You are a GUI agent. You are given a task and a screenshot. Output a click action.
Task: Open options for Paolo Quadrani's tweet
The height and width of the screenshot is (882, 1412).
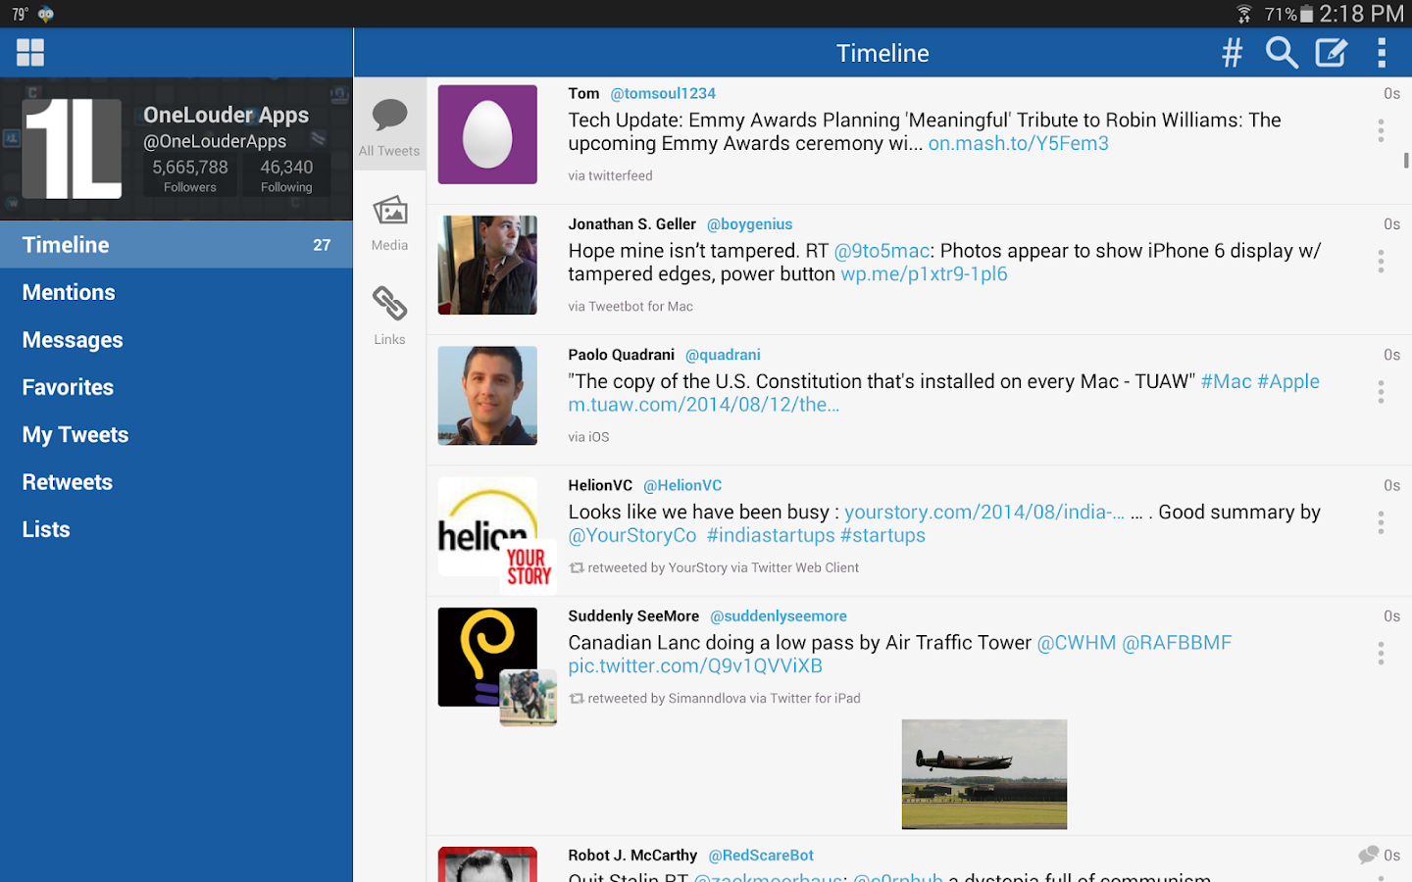pyautogui.click(x=1381, y=392)
